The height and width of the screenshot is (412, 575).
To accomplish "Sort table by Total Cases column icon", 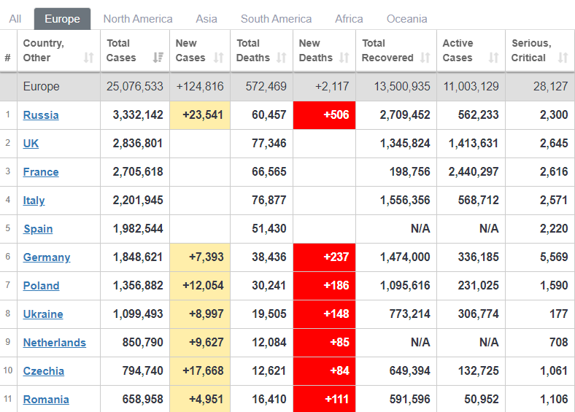I will 158,58.
